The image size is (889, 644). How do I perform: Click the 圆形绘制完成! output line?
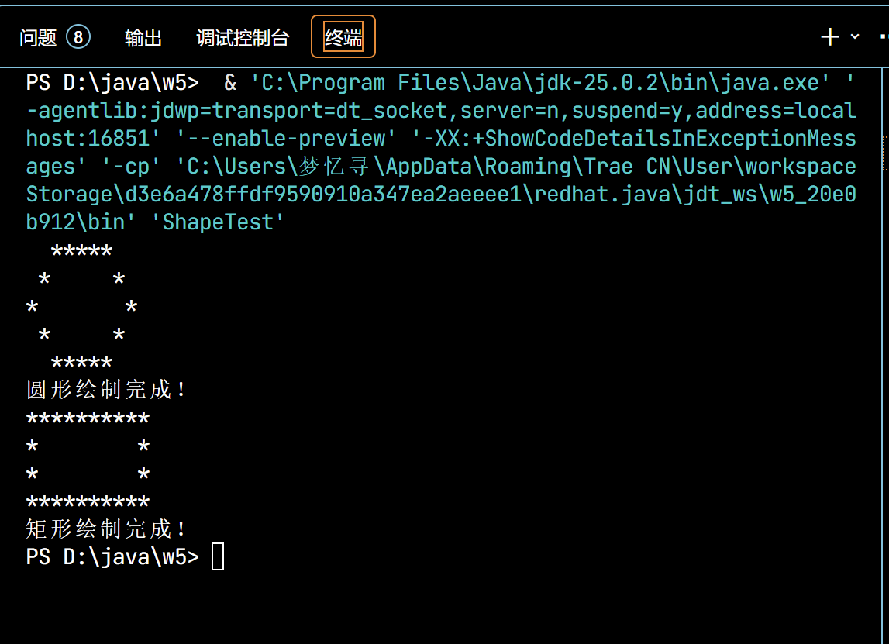(x=107, y=389)
